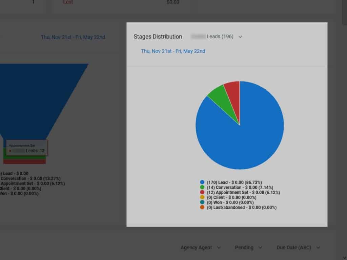
Task: Click the red bar at funnel bottom
Action: tap(24, 161)
